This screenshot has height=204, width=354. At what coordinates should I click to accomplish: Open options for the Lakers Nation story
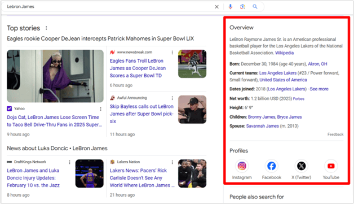[172, 162]
